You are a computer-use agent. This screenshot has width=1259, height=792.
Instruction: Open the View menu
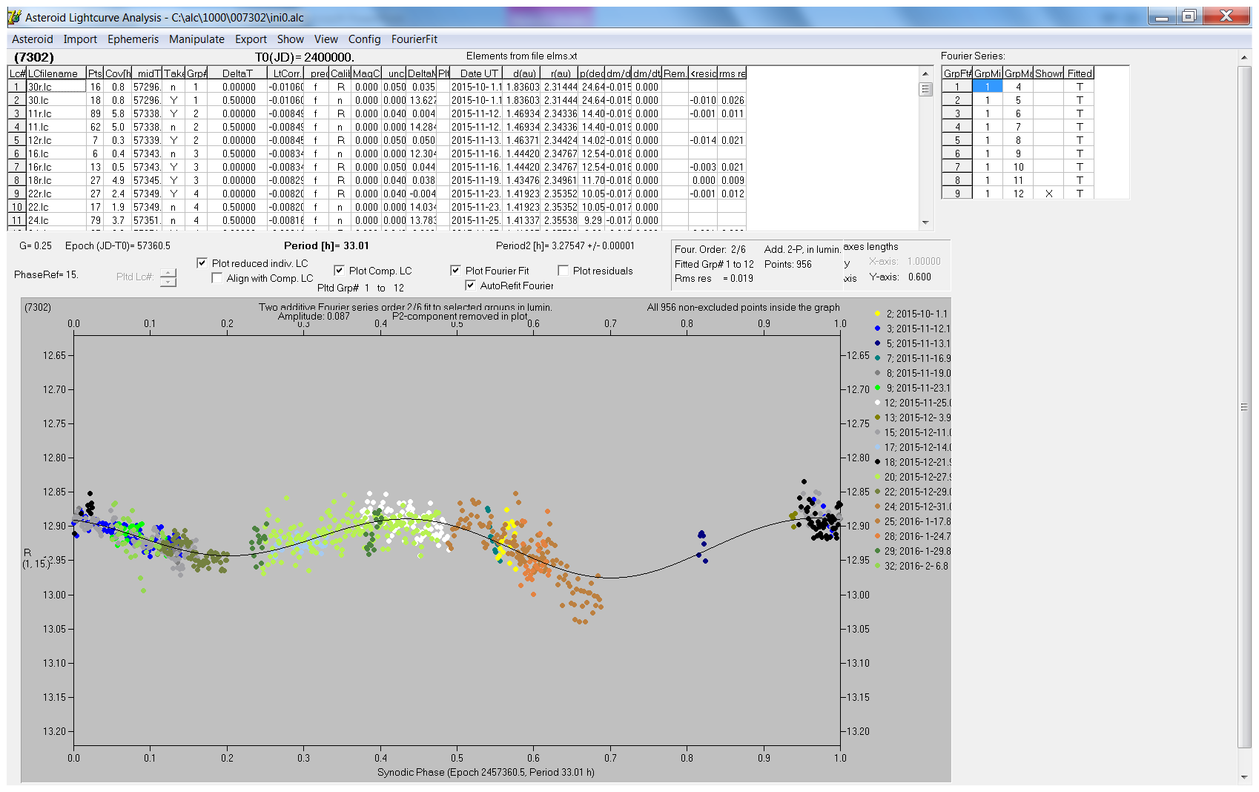pyautogui.click(x=326, y=39)
